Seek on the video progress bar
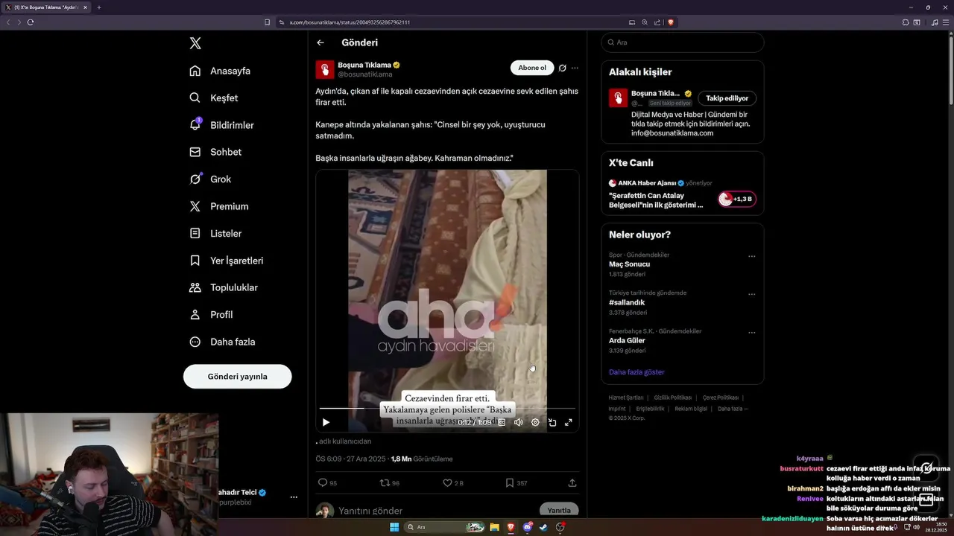954x536 pixels. coord(447,408)
